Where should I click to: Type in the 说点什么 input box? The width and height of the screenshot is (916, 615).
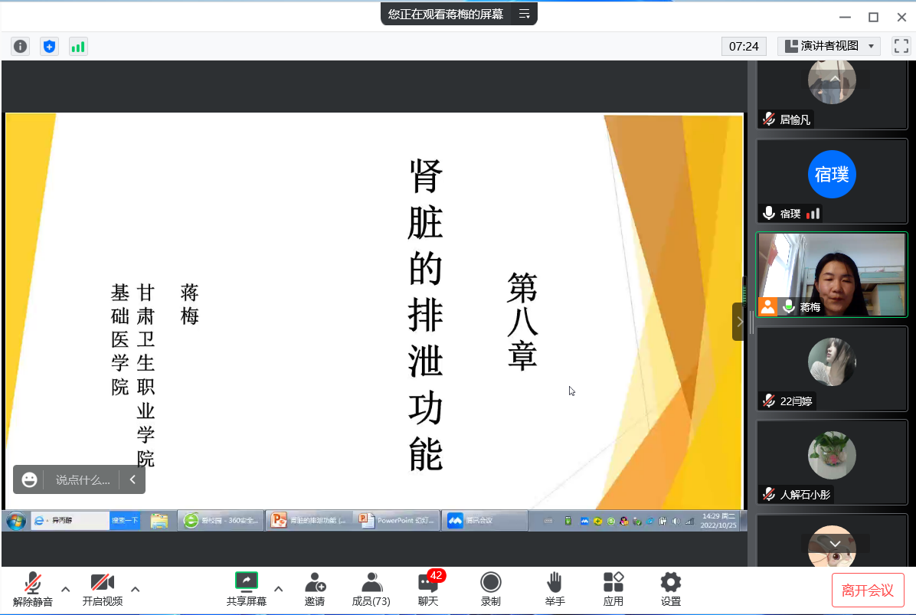(83, 480)
